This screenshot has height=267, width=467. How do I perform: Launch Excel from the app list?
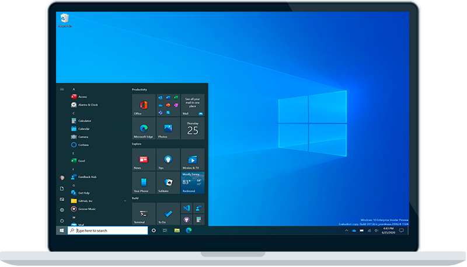coord(78,161)
